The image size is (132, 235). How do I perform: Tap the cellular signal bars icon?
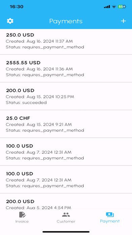coord(107,7)
